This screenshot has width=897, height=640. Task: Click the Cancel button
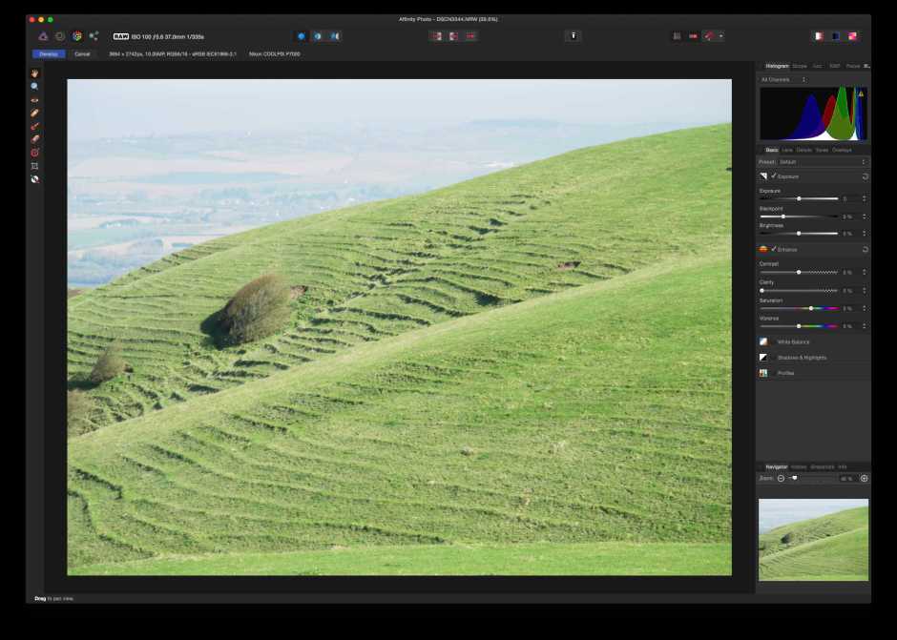(82, 54)
